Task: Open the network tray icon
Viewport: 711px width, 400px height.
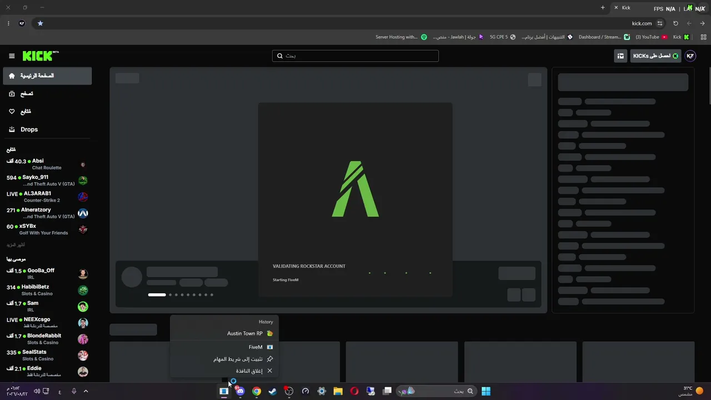Action: (47, 391)
